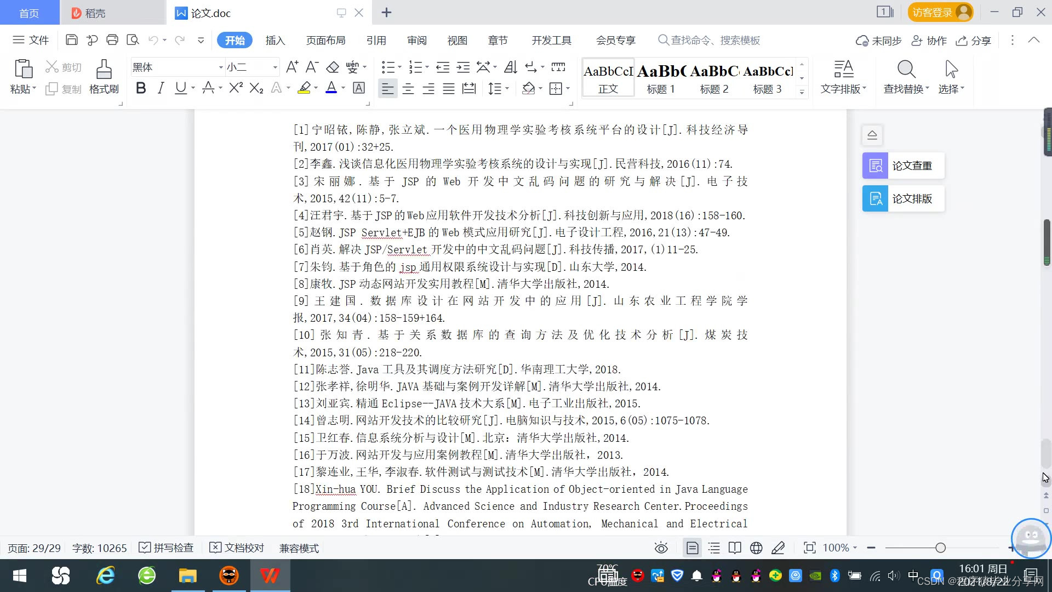The image size is (1052, 592).
Task: Click the superscript X² icon
Action: click(x=236, y=88)
